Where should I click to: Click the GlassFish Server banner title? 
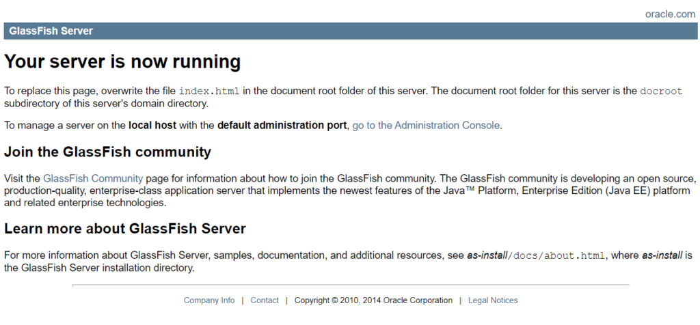tap(51, 31)
